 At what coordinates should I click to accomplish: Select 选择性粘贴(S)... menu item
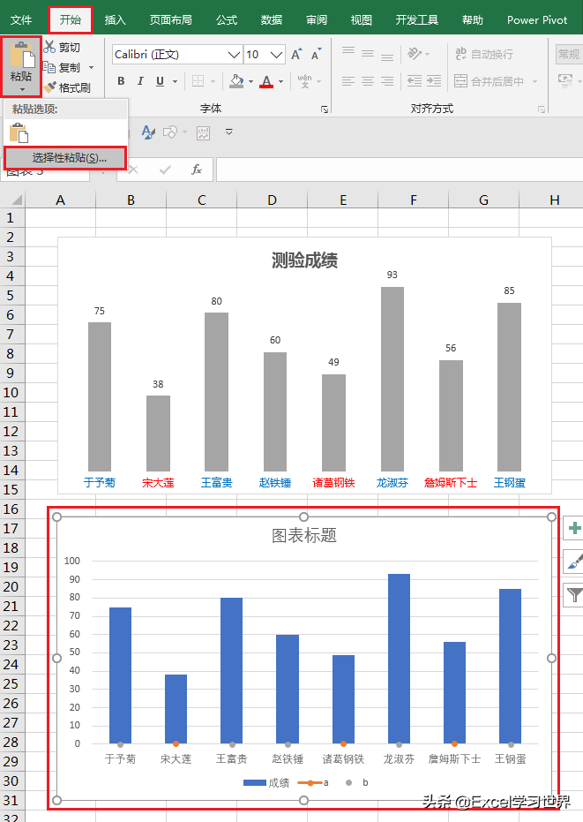[x=65, y=158]
